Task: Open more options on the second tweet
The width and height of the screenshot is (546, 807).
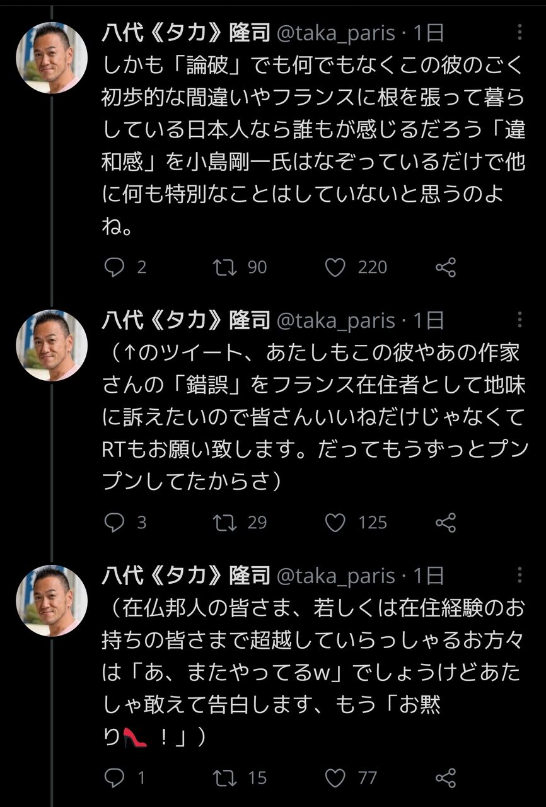Action: (520, 320)
